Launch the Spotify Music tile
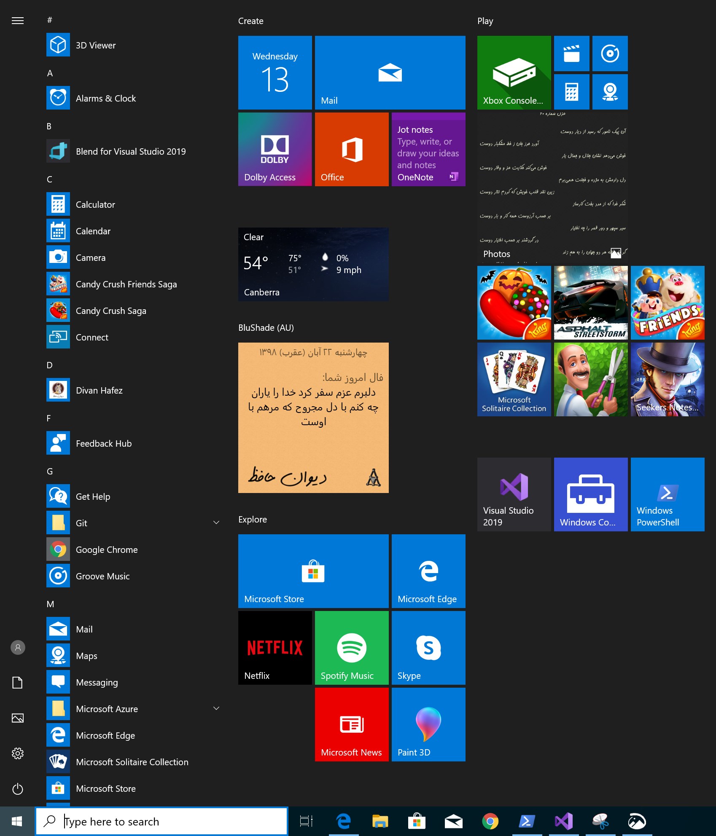Image resolution: width=716 pixels, height=836 pixels. point(352,648)
